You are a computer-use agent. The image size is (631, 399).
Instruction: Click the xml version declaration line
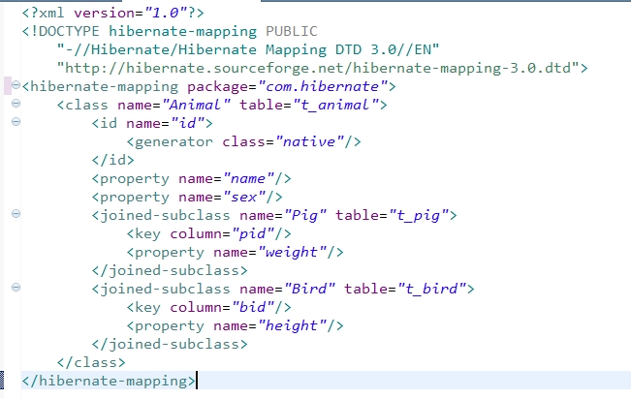(113, 13)
